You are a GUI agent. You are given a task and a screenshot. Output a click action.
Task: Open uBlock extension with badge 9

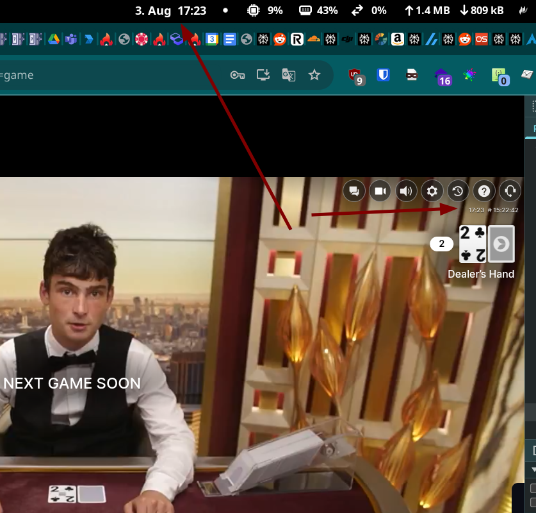[x=355, y=76]
